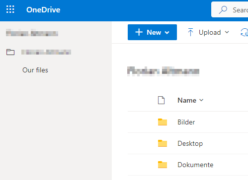The height and width of the screenshot is (180, 248).
Task: Click the plus icon on New button
Action: pyautogui.click(x=139, y=32)
